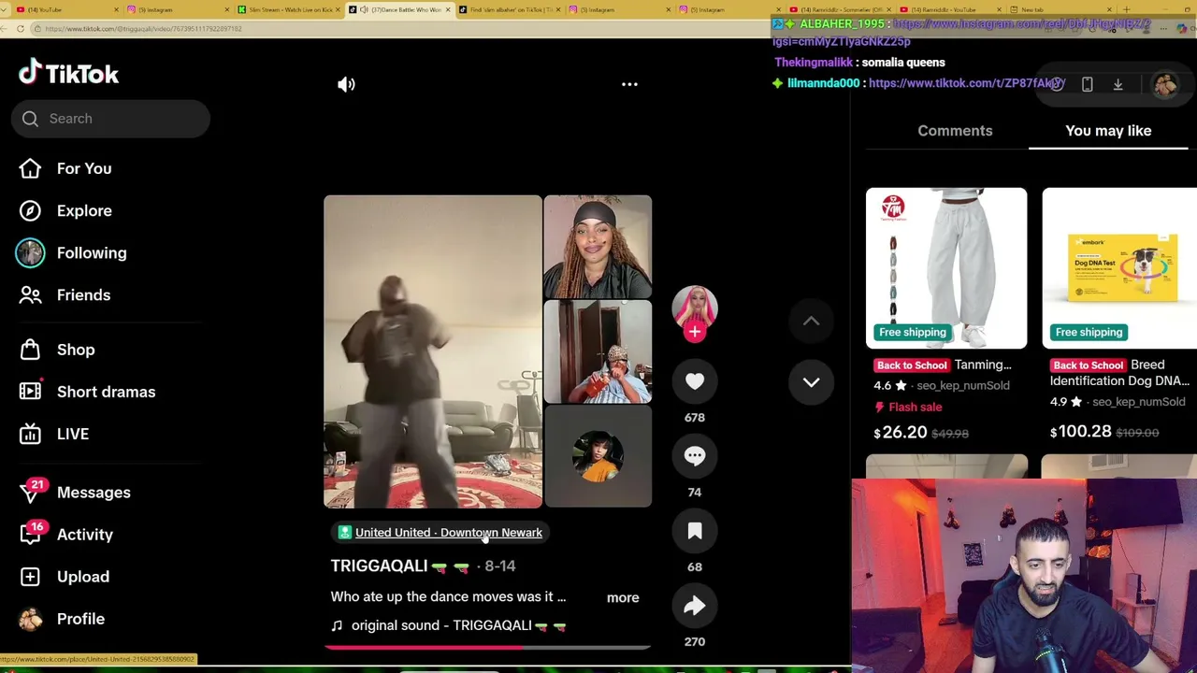Open lilmannda000's TikTok link in chat
Screen dimensions: 1197x673
click(966, 83)
